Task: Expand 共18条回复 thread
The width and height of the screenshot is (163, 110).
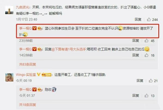Action: click(28, 105)
